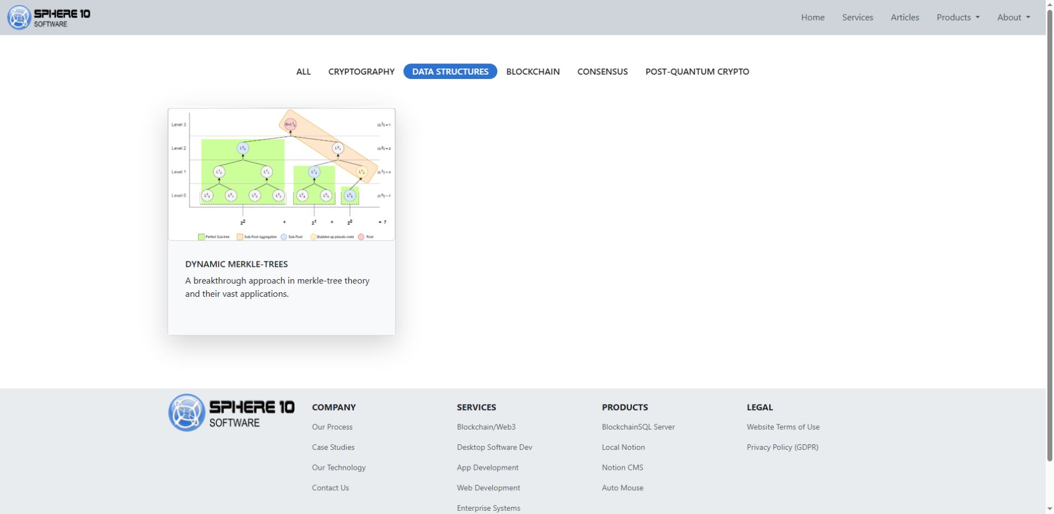Click the scrollbar down arrow

click(x=1050, y=509)
